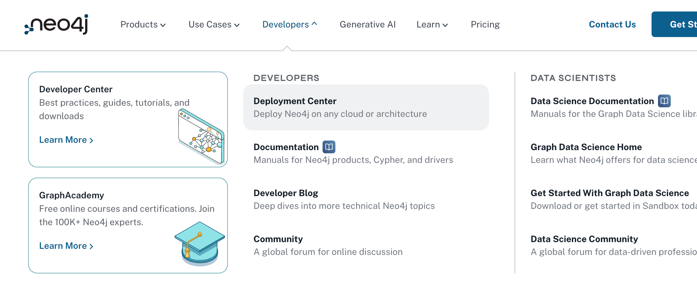
Task: Click the book icon beside Data Science Documentation
Action: [664, 101]
